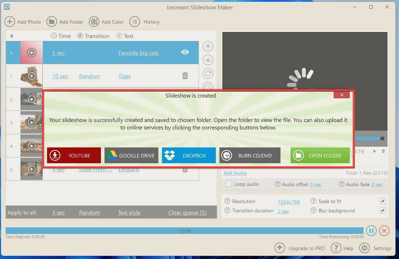The image size is (399, 259).
Task: Select slide 5 leopard thumbnail
Action: [32, 169]
